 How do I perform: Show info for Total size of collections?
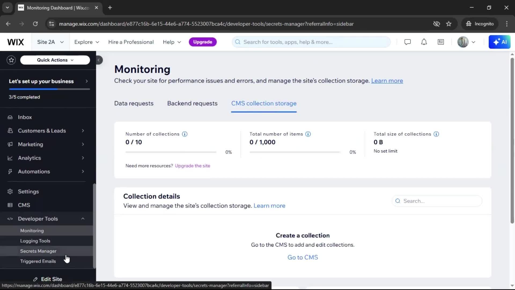436,134
